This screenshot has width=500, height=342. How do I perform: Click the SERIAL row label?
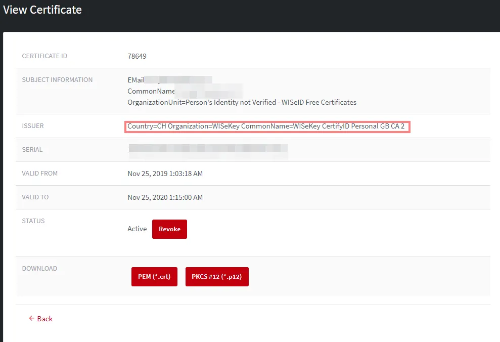(32, 149)
